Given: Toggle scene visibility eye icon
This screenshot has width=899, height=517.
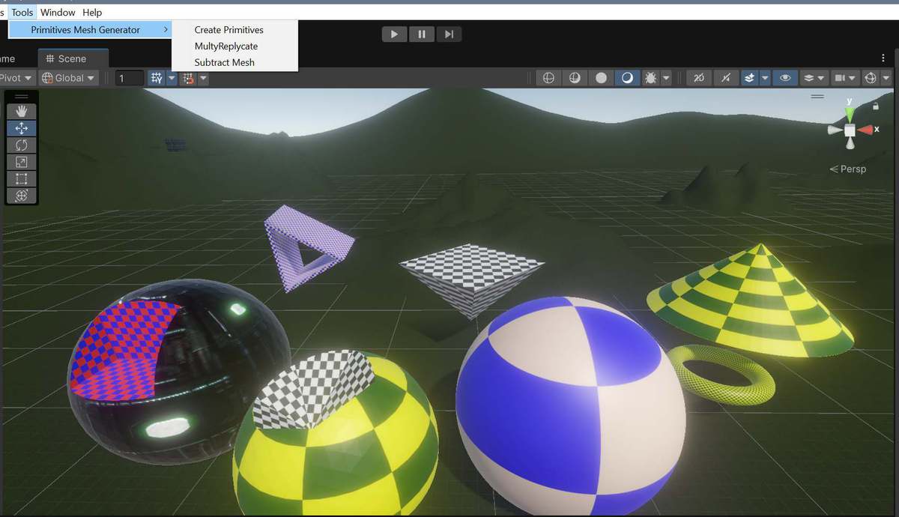Looking at the screenshot, I should point(784,78).
